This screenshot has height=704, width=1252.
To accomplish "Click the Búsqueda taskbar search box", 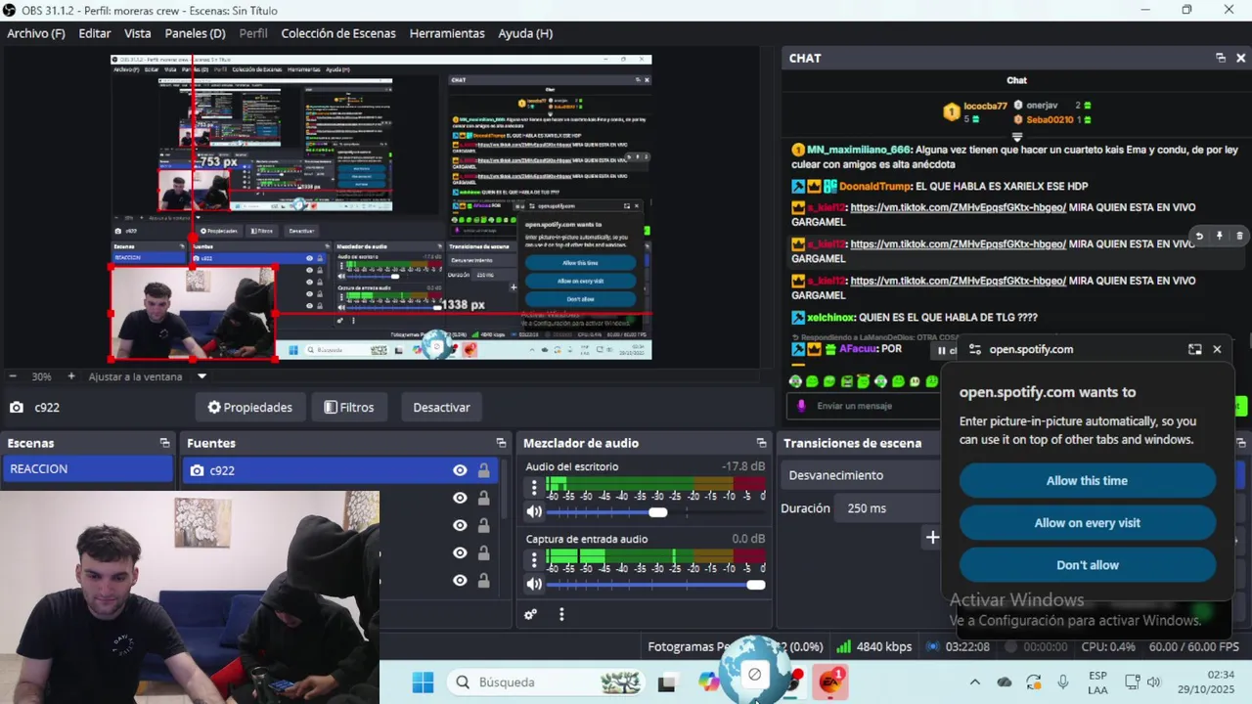I will tap(548, 682).
